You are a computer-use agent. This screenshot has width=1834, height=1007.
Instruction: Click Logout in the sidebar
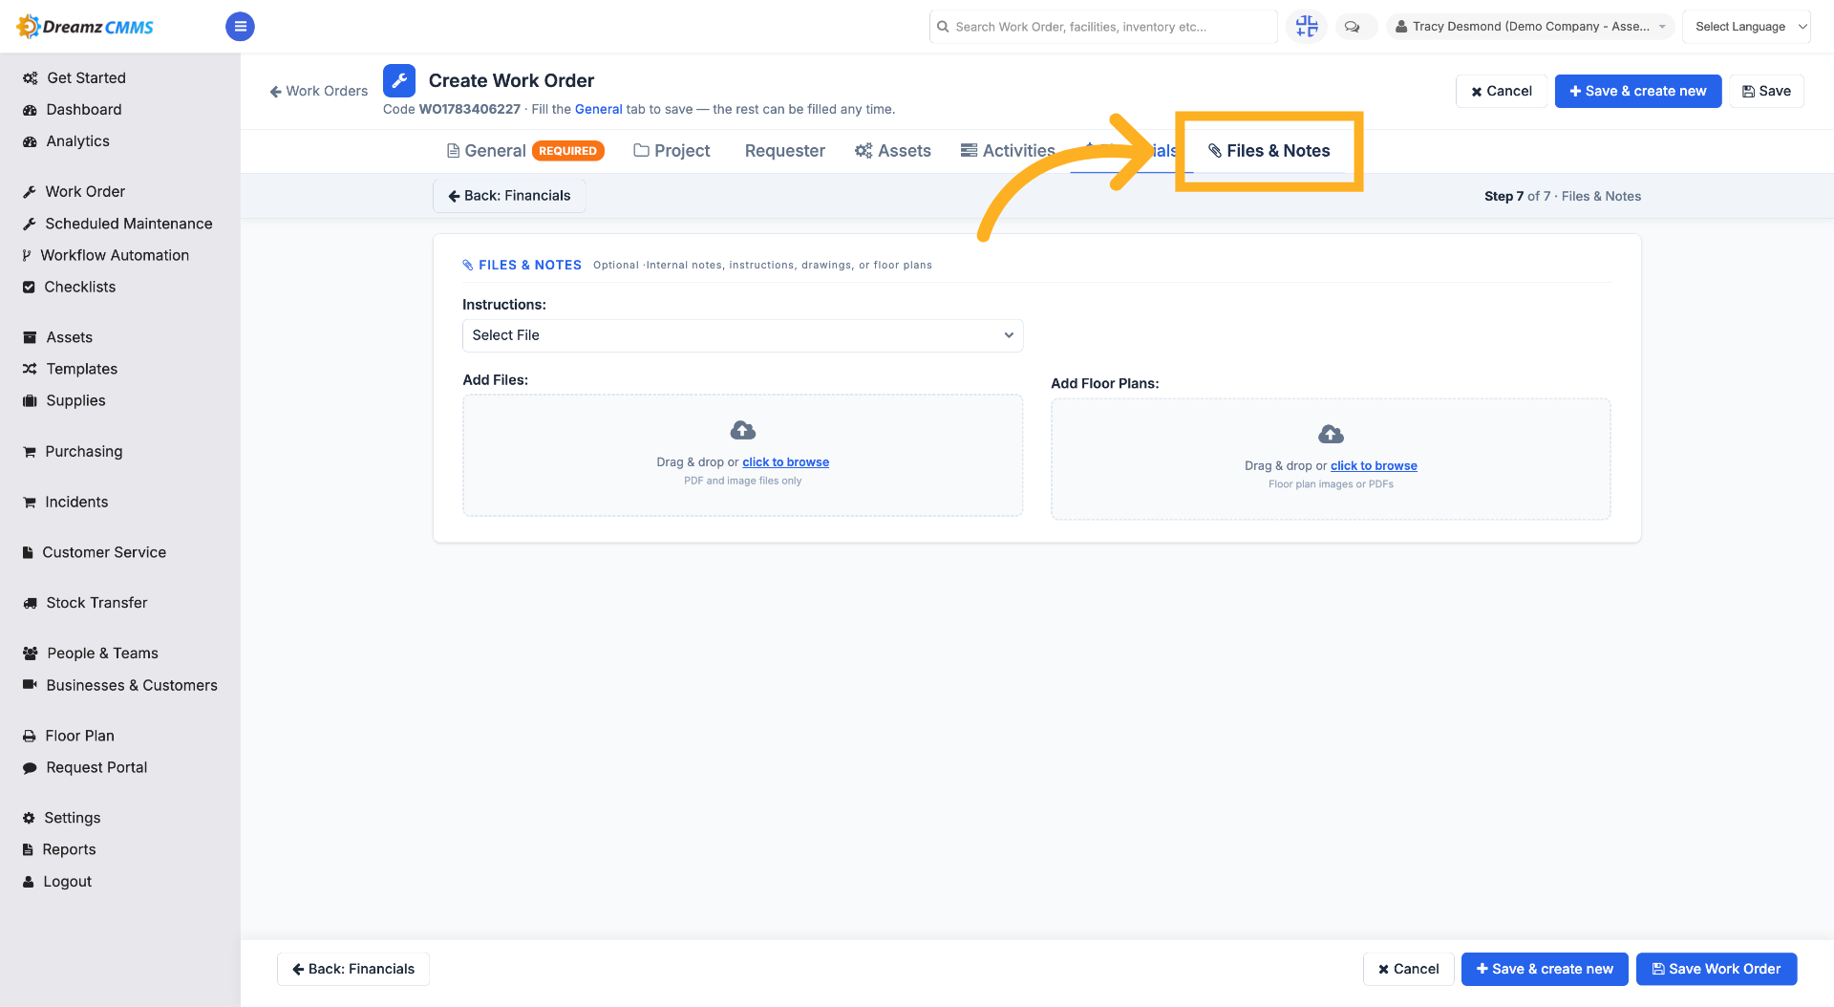click(x=67, y=882)
